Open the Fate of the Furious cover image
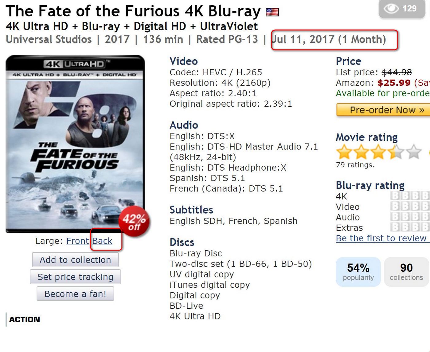This screenshot has width=430, height=352. click(75, 144)
